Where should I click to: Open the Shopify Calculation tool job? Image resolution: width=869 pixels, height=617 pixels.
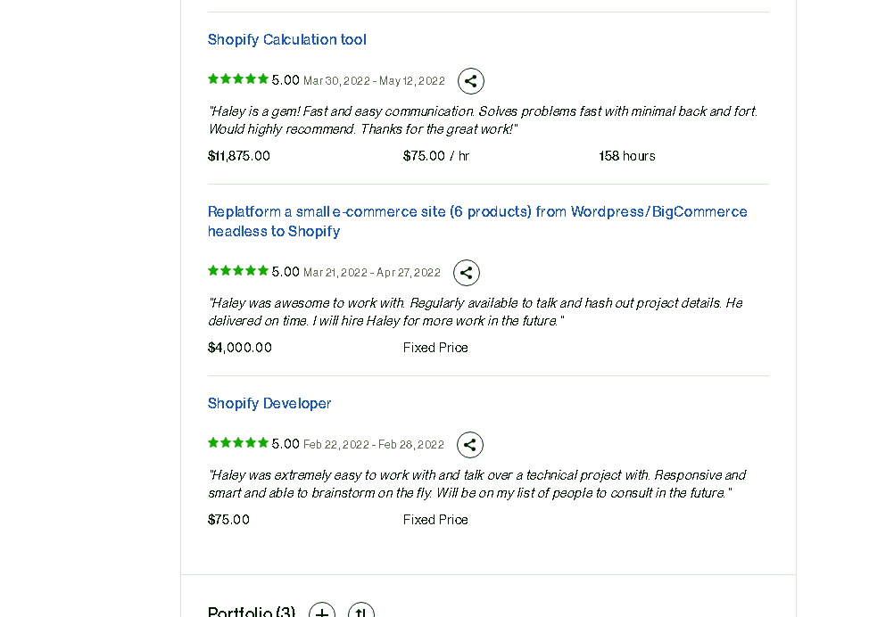[x=286, y=40]
